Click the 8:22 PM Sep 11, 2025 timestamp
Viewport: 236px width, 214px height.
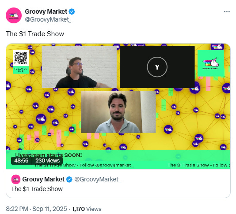click(x=36, y=209)
